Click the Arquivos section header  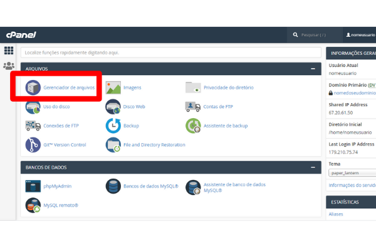point(171,69)
